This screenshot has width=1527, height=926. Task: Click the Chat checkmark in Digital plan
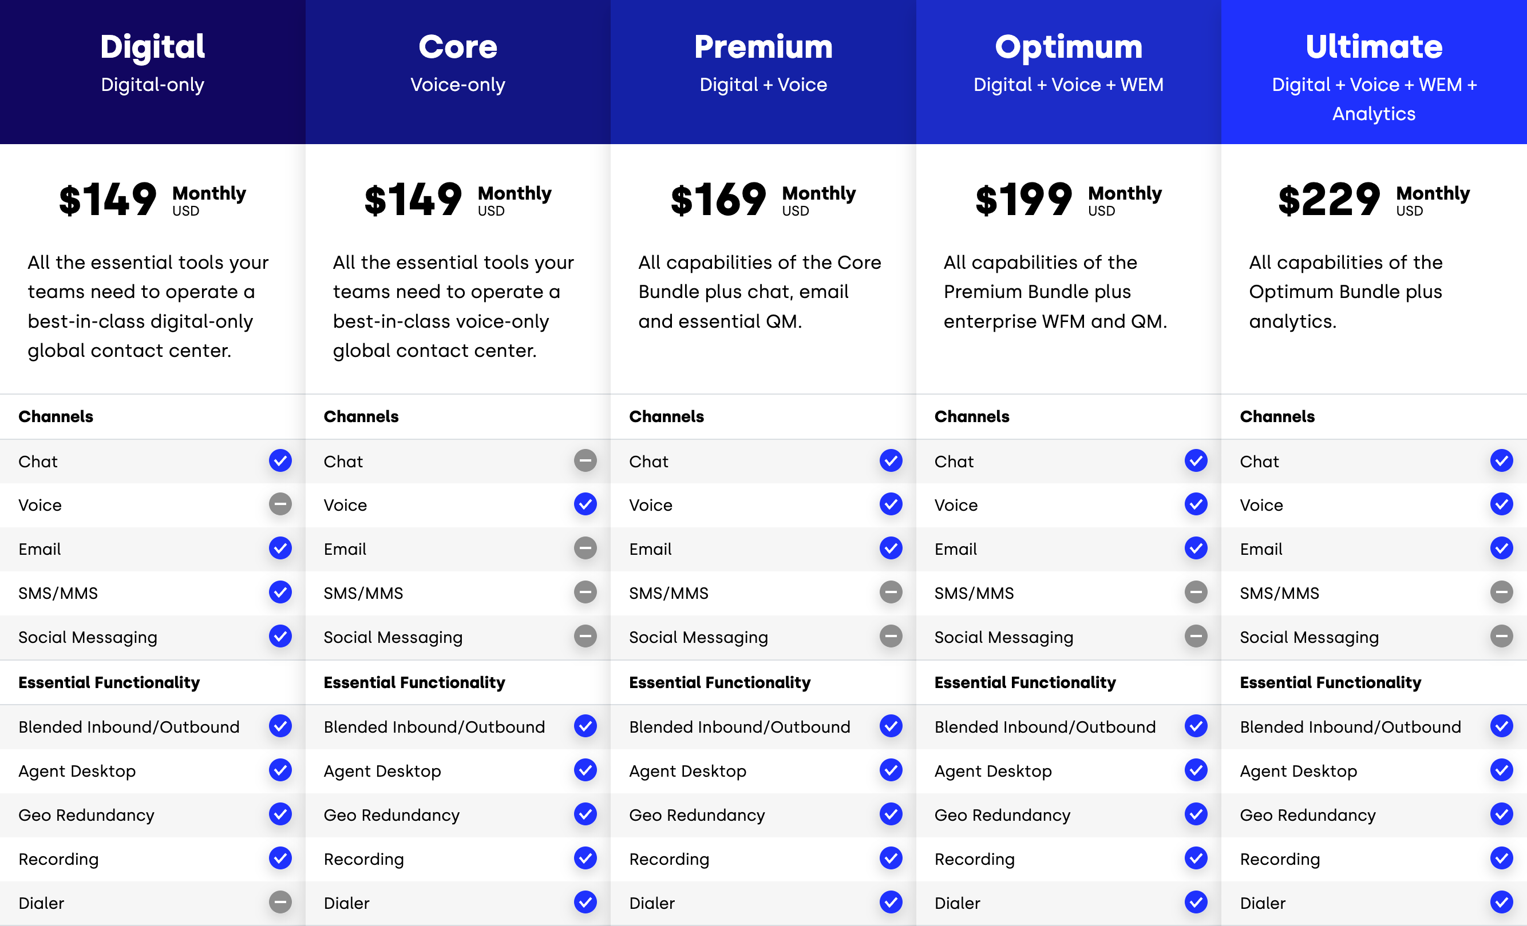280,461
